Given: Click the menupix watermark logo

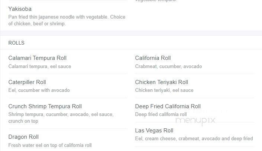Looking at the screenshot, I should [196, 120].
